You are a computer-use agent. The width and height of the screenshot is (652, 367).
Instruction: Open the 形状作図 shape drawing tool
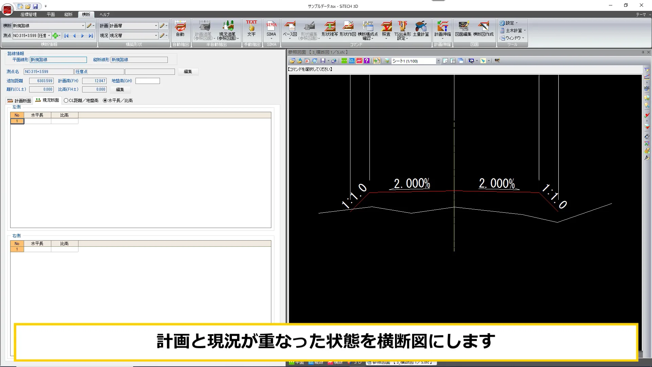[x=348, y=29]
